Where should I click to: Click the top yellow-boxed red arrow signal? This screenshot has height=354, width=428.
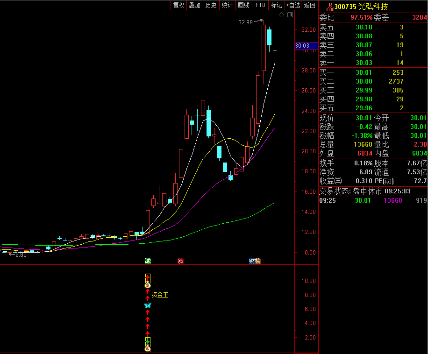point(148,278)
